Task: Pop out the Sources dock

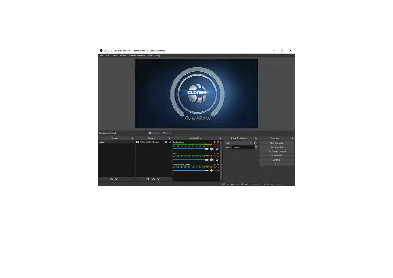Action: pos(170,138)
